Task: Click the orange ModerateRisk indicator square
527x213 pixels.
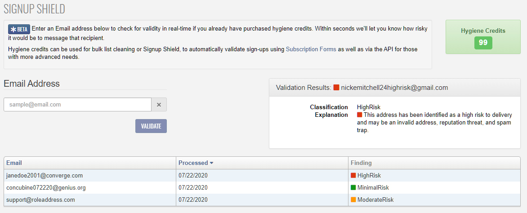Action: [353, 200]
